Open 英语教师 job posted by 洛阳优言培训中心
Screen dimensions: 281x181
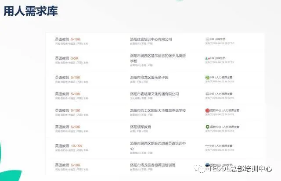pos(62,39)
